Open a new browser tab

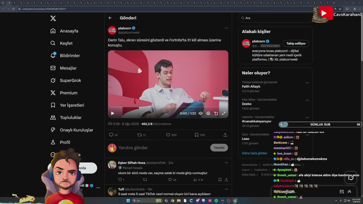point(334,3)
